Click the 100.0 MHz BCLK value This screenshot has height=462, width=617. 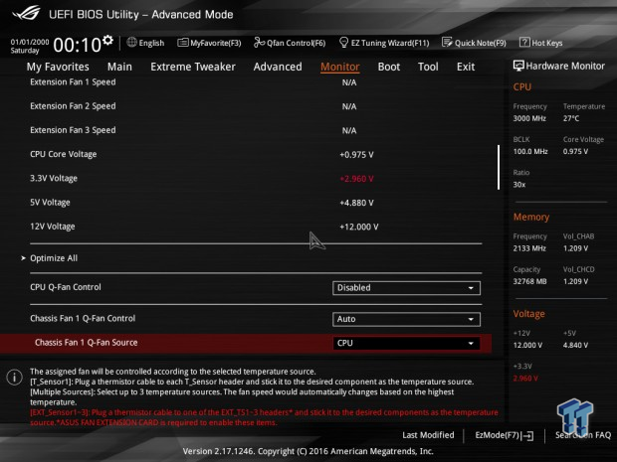[x=530, y=151]
